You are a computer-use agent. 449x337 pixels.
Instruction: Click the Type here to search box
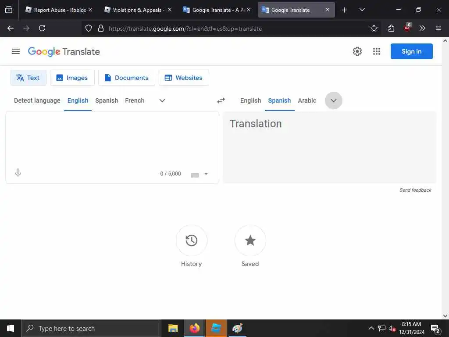[91, 328]
